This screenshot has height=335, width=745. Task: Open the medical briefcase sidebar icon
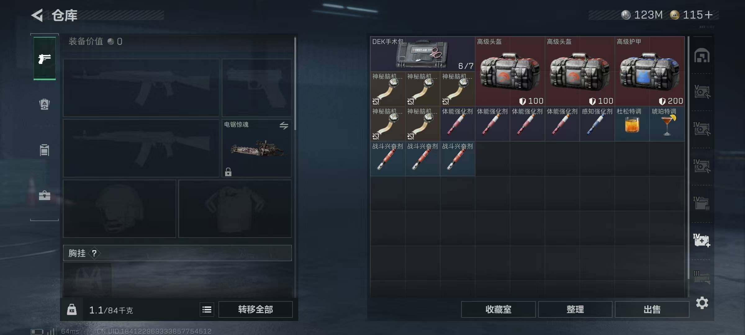(44, 195)
